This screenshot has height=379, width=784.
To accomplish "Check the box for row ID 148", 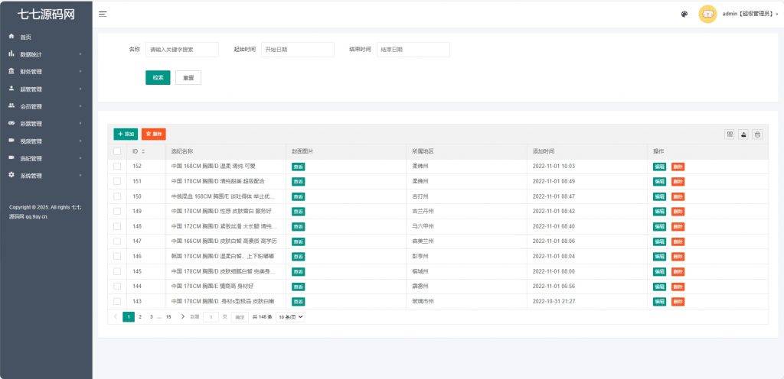I will point(117,226).
